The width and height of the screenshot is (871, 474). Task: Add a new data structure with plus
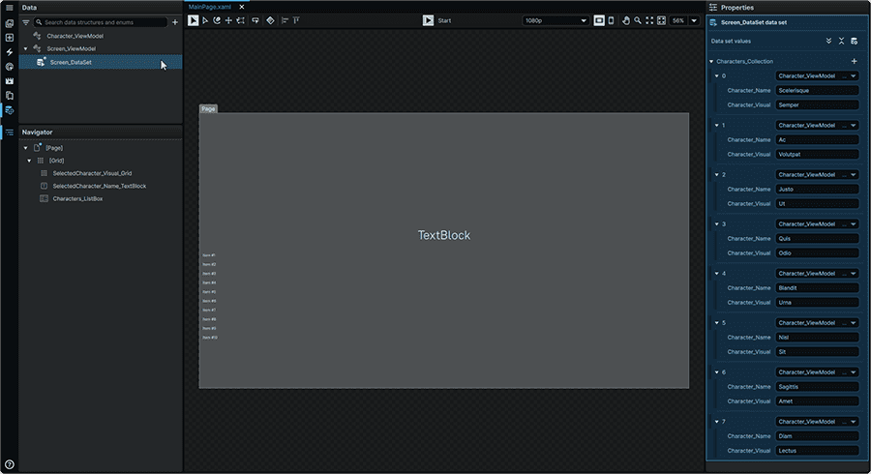[x=175, y=22]
